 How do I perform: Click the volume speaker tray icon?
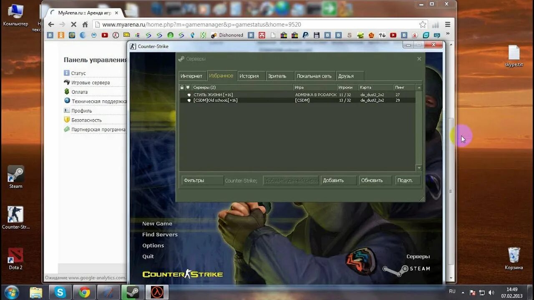491,293
